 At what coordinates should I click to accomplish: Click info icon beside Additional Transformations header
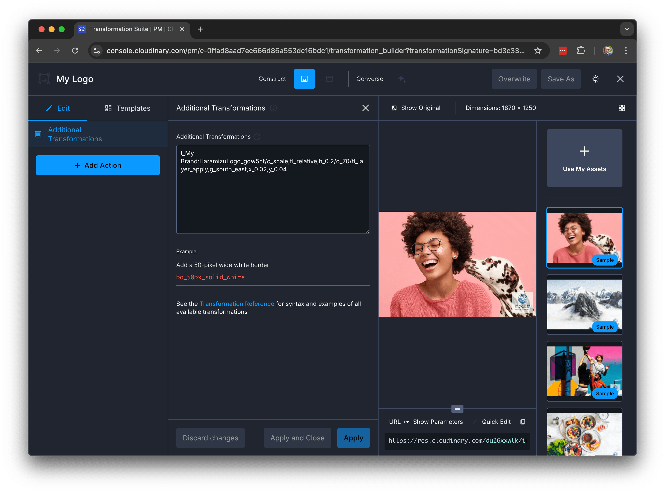coord(273,108)
